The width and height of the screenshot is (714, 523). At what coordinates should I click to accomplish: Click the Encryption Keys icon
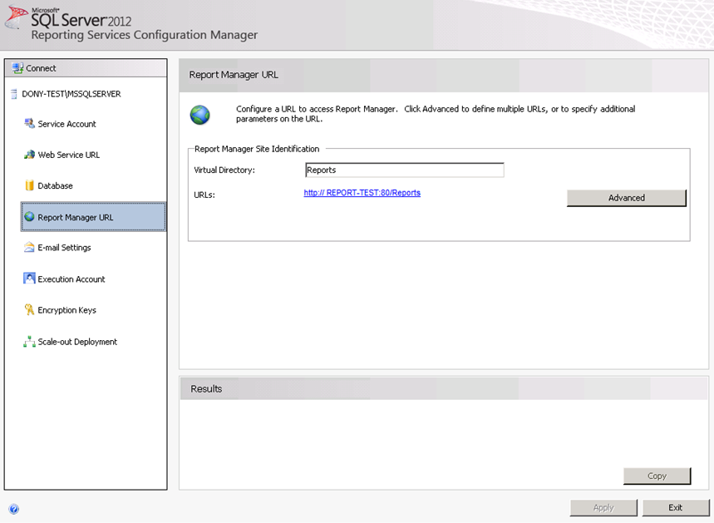click(x=29, y=310)
